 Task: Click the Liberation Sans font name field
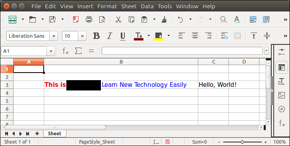(28, 36)
